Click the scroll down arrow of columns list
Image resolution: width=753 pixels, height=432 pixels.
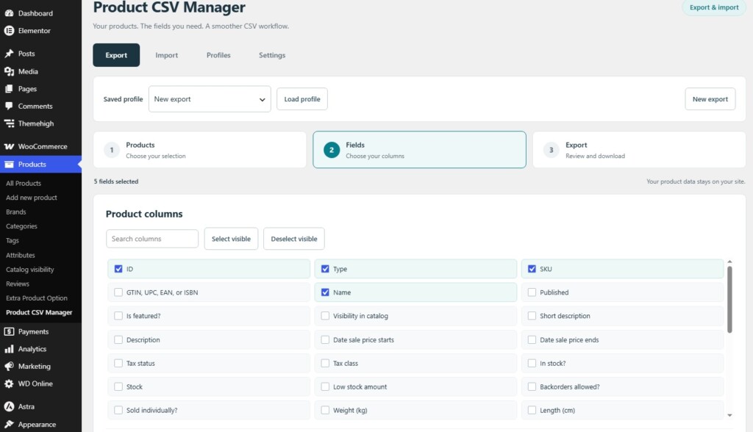[729, 415]
